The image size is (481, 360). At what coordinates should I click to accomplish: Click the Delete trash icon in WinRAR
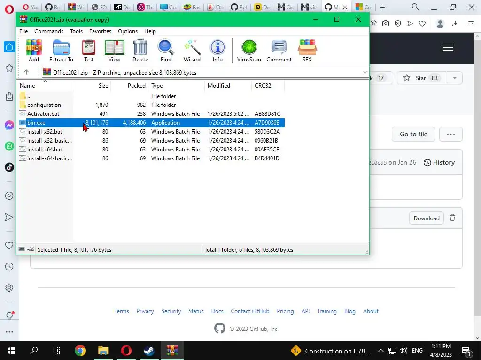tap(140, 51)
